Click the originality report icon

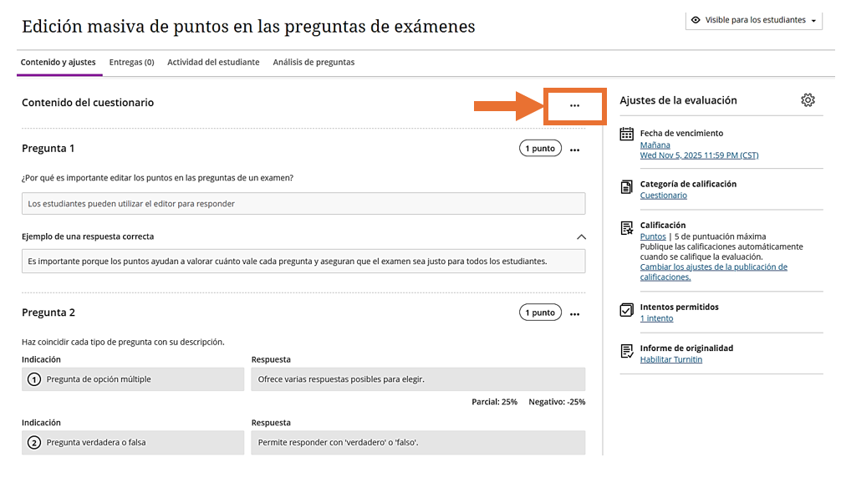click(627, 351)
